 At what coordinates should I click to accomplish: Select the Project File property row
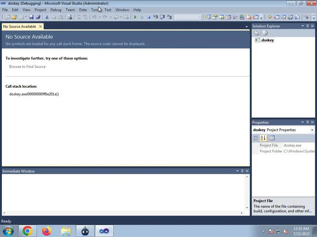point(284,145)
